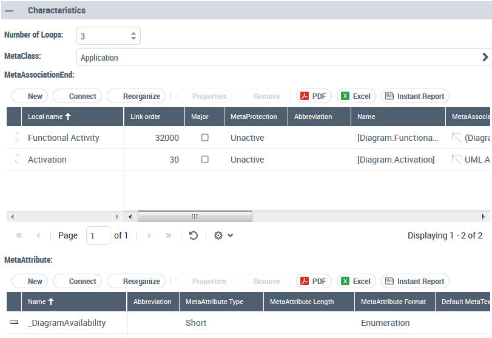The height and width of the screenshot is (338, 492).
Task: Click the MetaAttribute Type column header
Action: pos(214,302)
